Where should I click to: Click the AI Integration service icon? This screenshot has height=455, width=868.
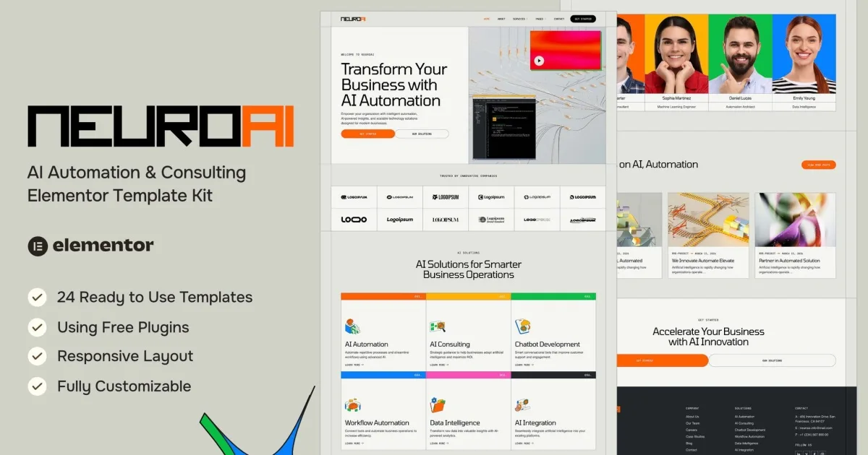pyautogui.click(x=522, y=405)
